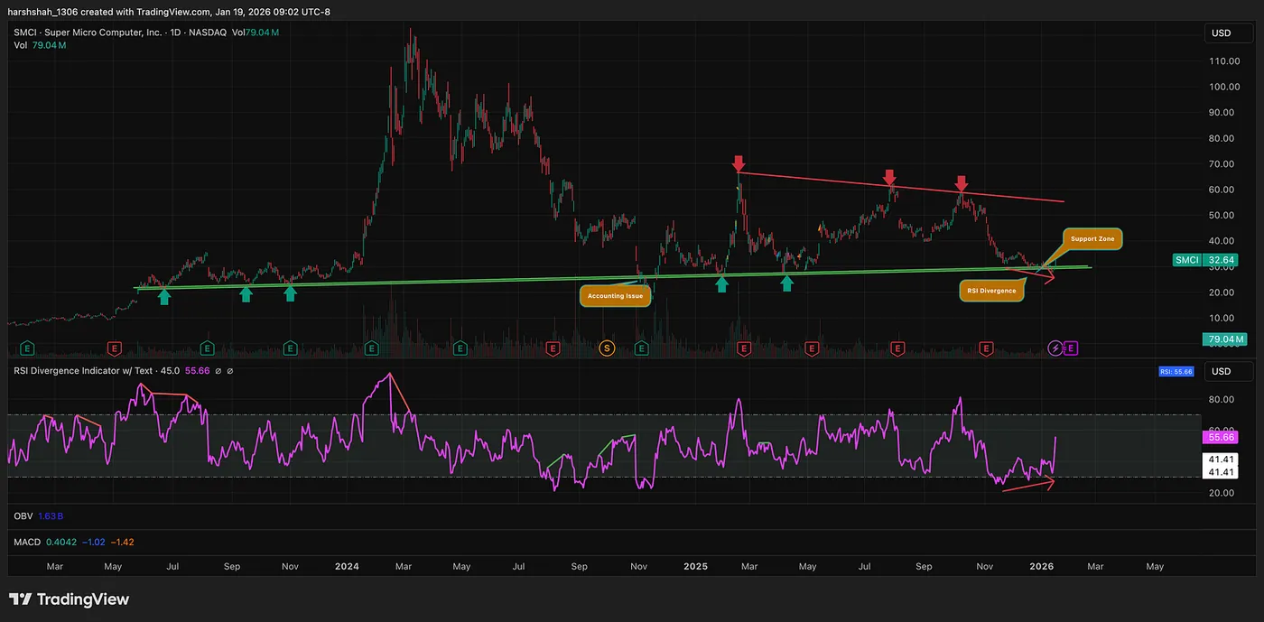The width and height of the screenshot is (1264, 622).
Task: Select the red earnings marker above Nov 2025
Action: (986, 348)
